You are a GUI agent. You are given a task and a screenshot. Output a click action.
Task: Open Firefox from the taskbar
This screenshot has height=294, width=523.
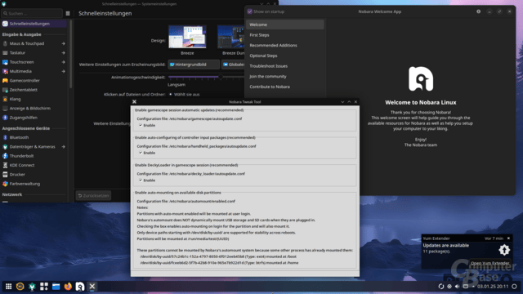tap(68, 287)
